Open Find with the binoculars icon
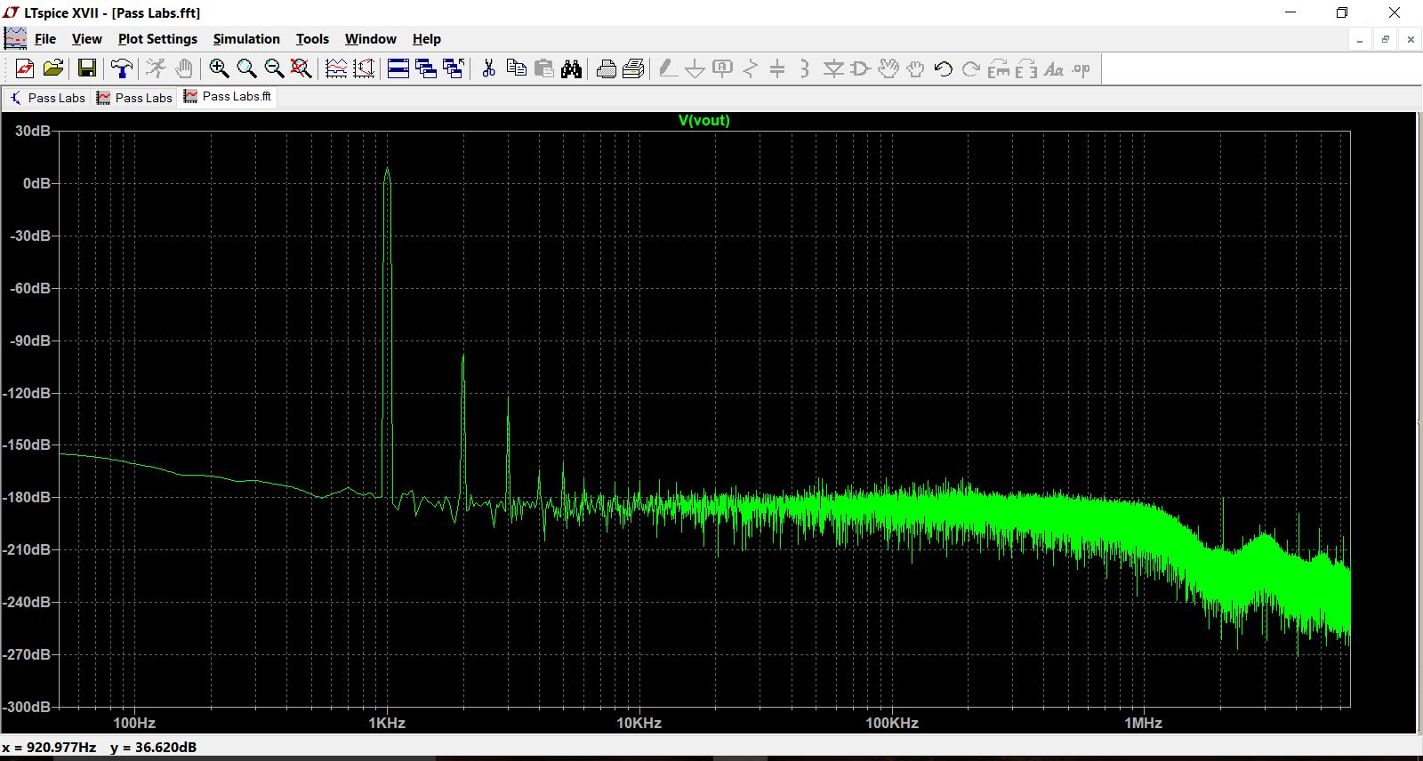1423x761 pixels. coord(571,68)
